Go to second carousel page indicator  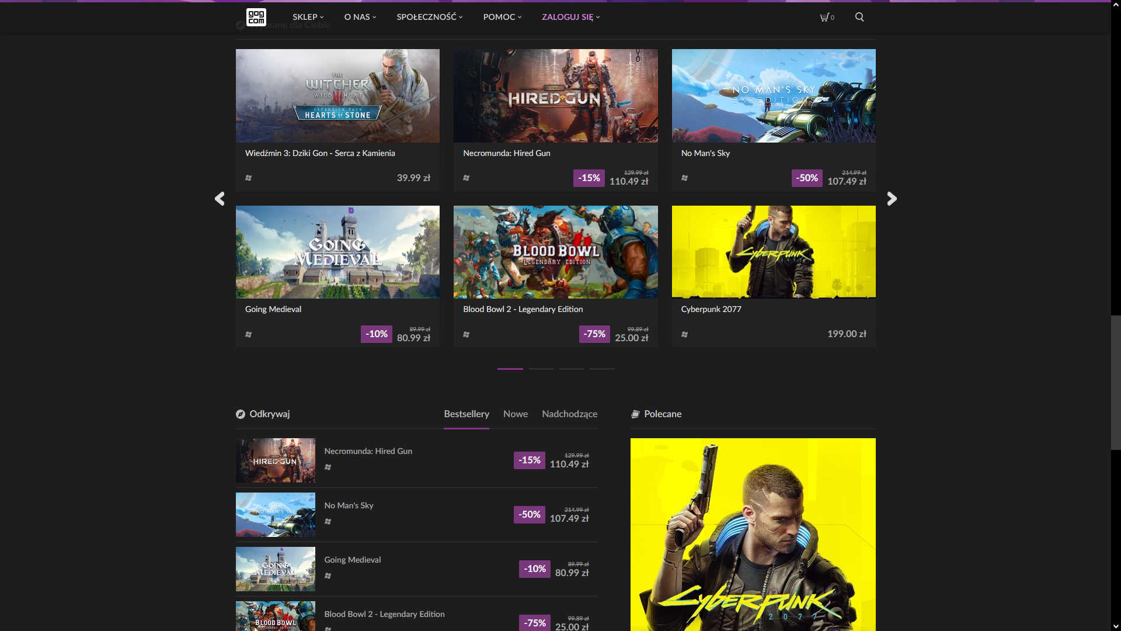point(541,369)
